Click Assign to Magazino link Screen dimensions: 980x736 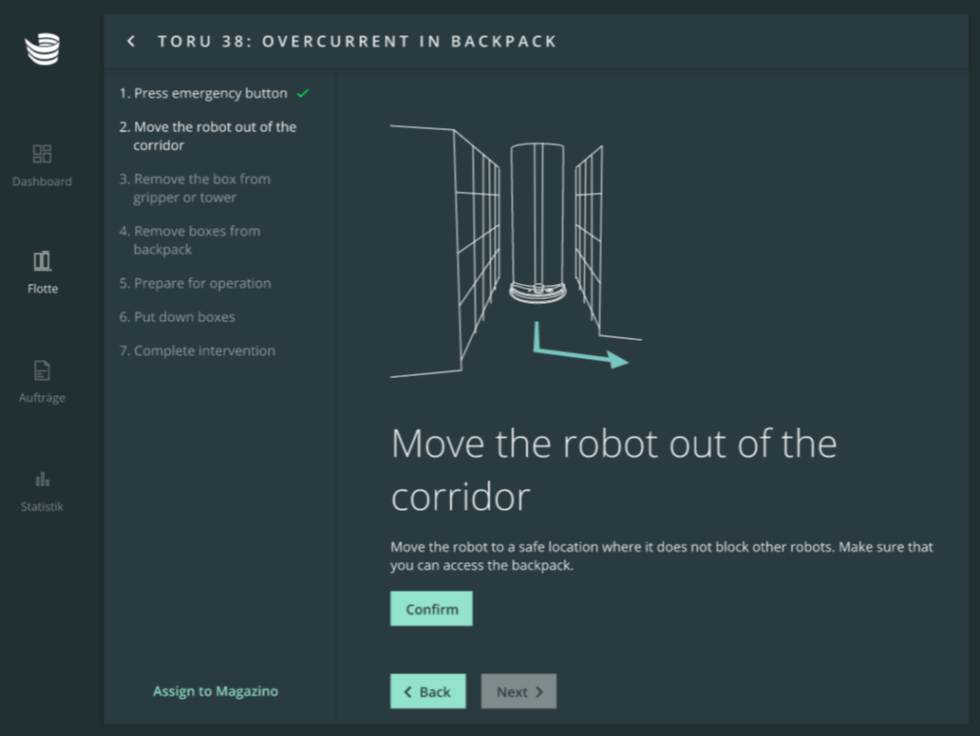point(216,691)
